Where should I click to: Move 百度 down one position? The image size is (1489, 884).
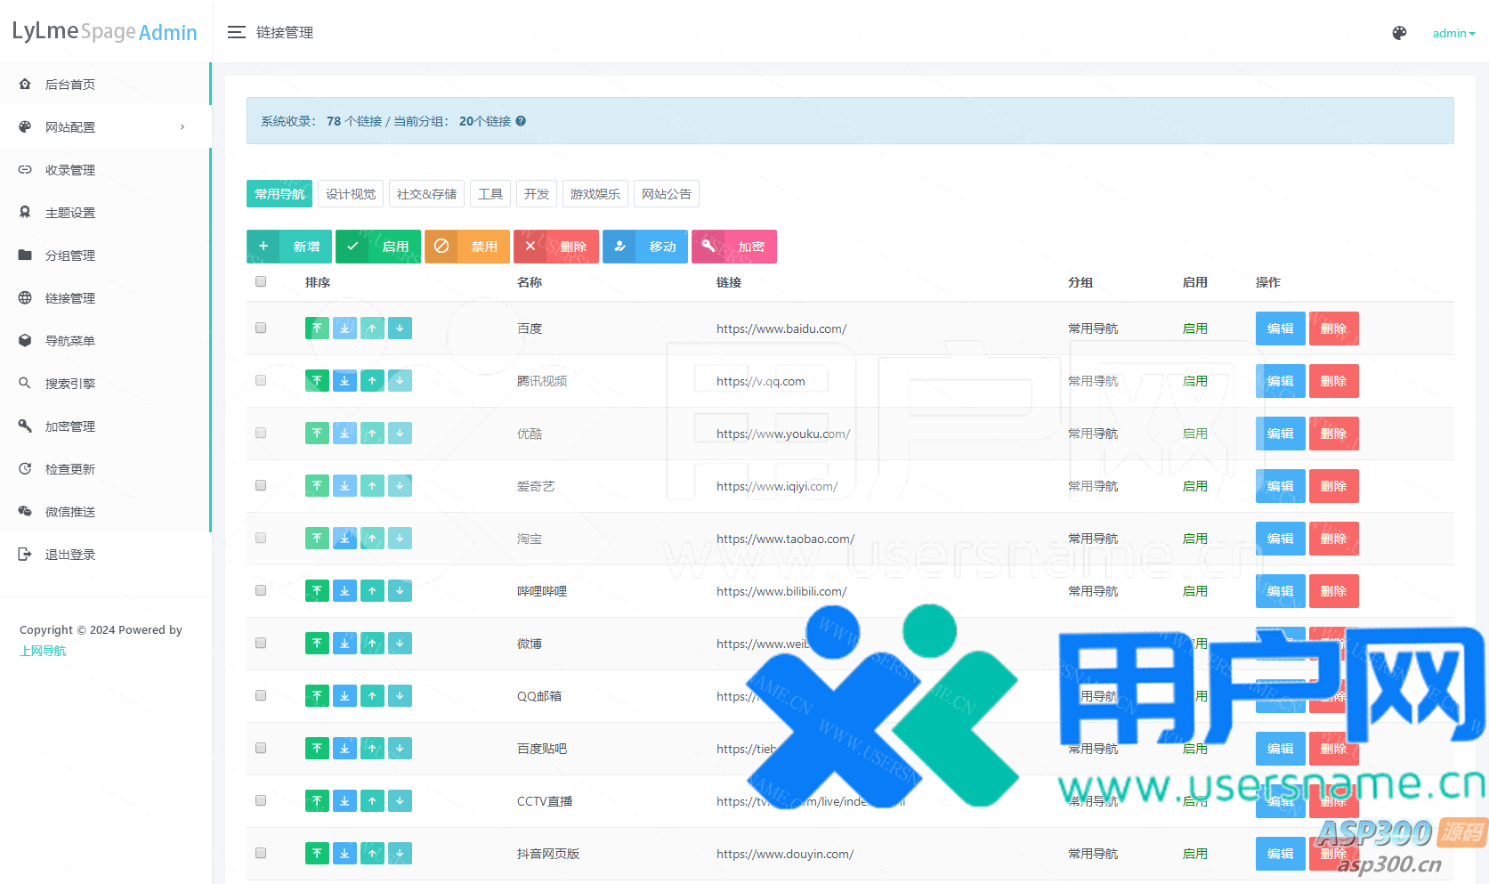pos(400,328)
